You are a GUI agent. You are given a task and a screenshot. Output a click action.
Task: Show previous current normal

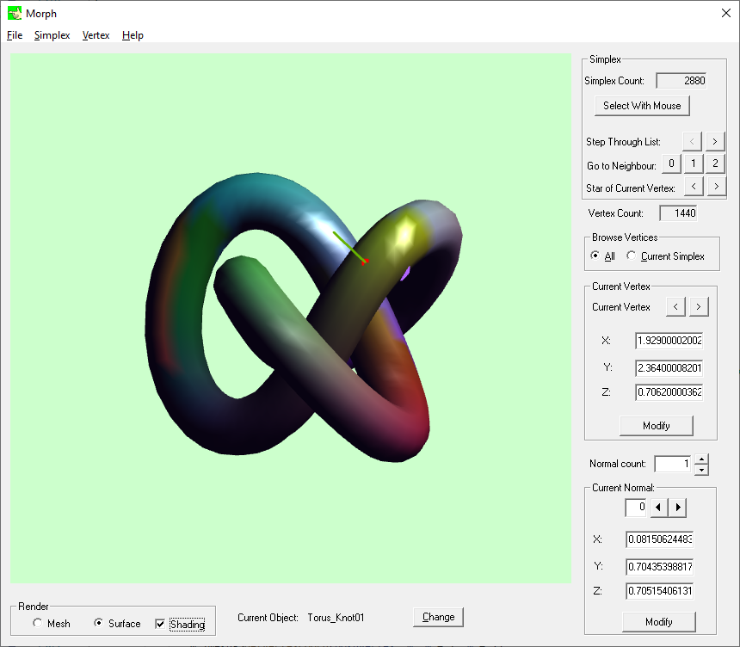coord(658,508)
